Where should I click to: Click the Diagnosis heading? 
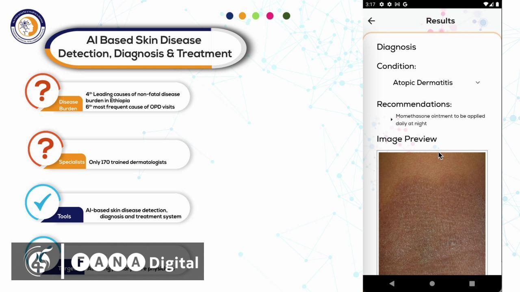pyautogui.click(x=396, y=47)
